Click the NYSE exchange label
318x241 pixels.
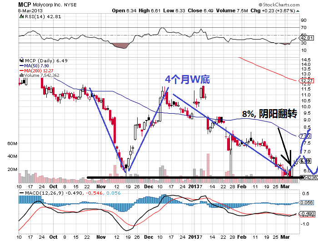[x=70, y=5]
